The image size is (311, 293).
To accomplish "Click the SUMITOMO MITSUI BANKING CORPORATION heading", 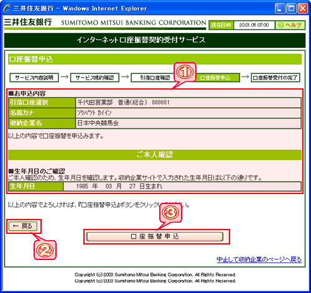I will click(134, 22).
